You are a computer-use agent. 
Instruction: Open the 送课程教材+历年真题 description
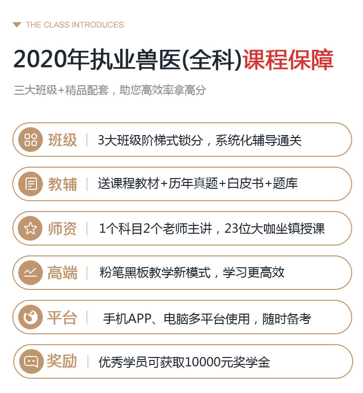tap(198, 183)
